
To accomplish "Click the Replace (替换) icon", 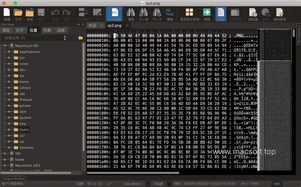I will 170,14.
